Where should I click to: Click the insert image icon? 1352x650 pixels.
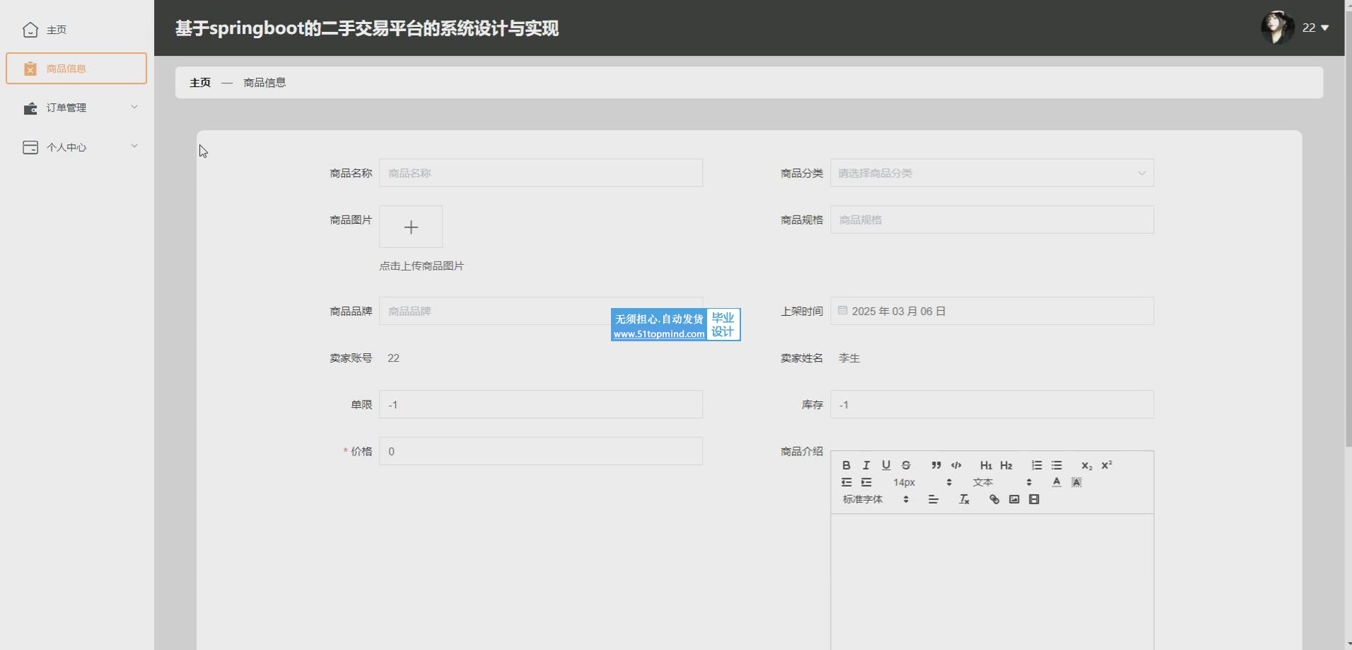click(x=1014, y=500)
